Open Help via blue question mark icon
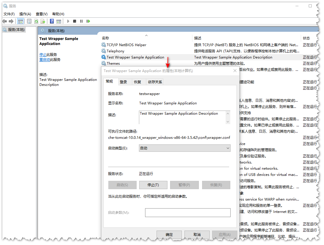324x245 pixels. pyautogui.click(x=52, y=21)
